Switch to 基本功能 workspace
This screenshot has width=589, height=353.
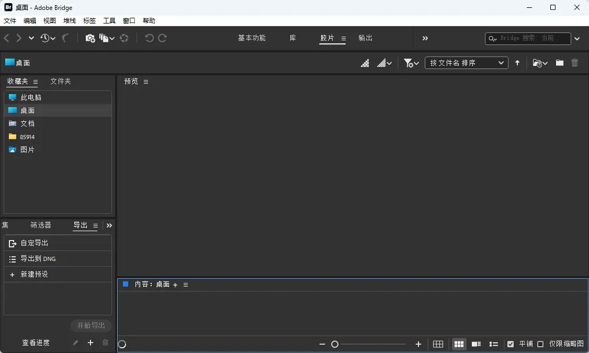point(252,38)
